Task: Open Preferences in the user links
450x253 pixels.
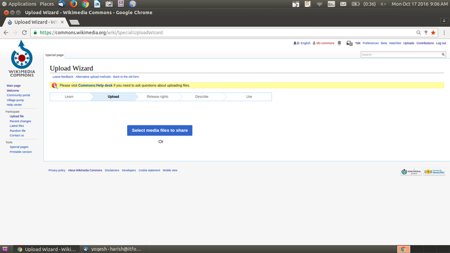Action: tap(371, 43)
